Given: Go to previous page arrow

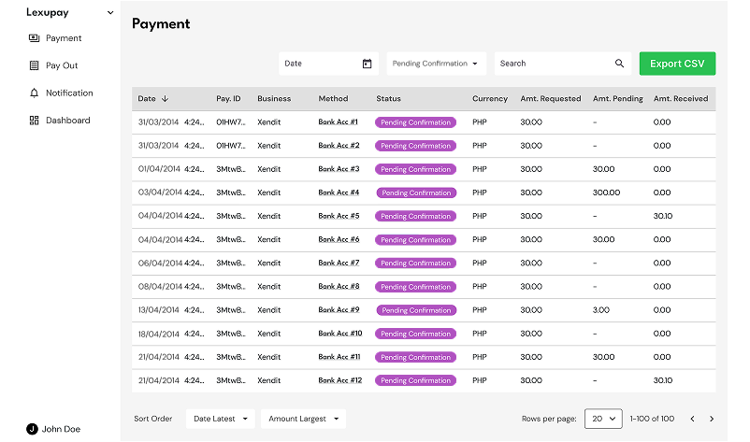Looking at the screenshot, I should coord(692,419).
